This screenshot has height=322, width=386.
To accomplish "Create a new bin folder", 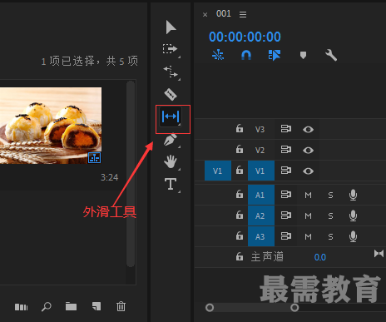I will pyautogui.click(x=71, y=306).
